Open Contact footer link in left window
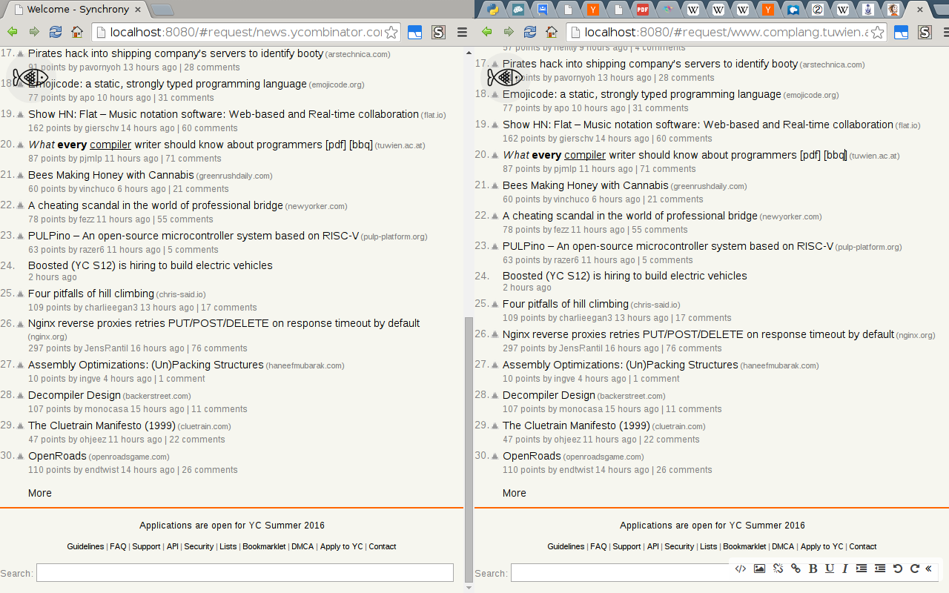The width and height of the screenshot is (949, 593). 383,546
